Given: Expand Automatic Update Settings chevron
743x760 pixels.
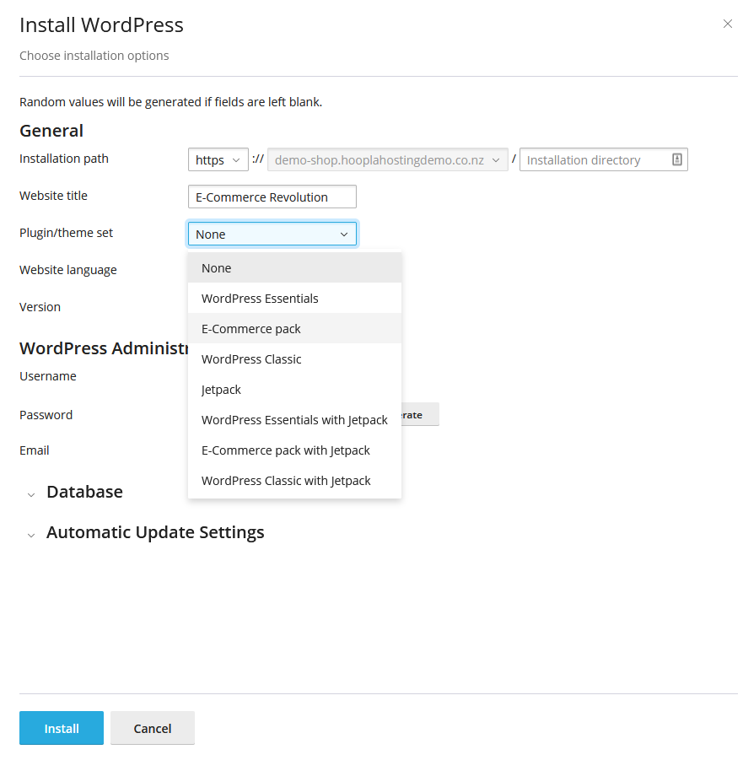Looking at the screenshot, I should [x=31, y=534].
